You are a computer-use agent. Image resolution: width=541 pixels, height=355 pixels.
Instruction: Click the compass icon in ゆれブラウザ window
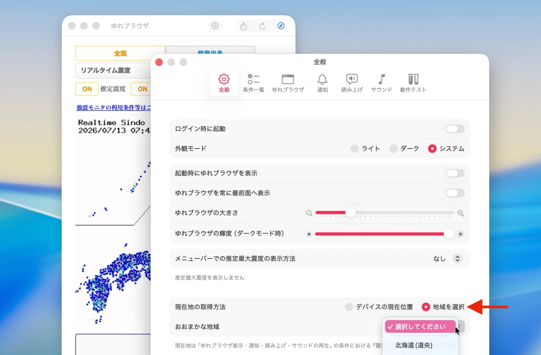point(281,26)
